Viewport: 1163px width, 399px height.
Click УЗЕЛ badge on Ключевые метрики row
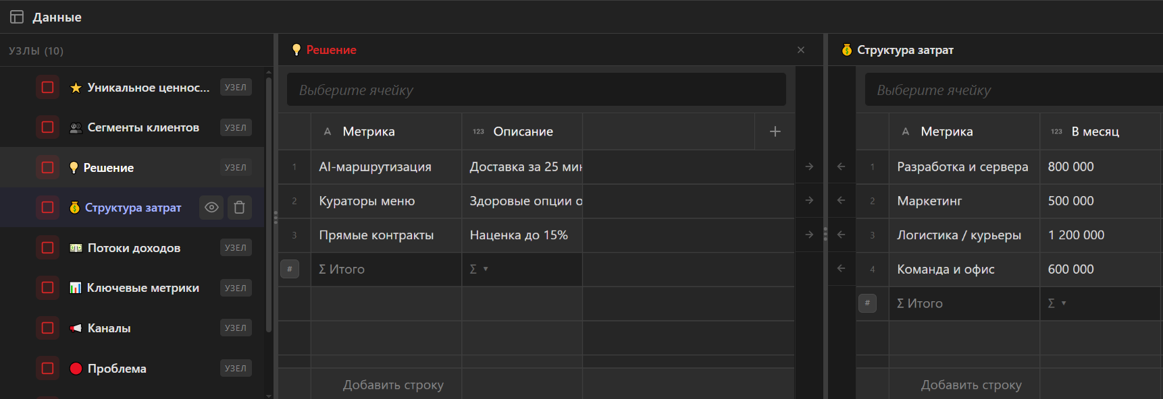pyautogui.click(x=236, y=288)
